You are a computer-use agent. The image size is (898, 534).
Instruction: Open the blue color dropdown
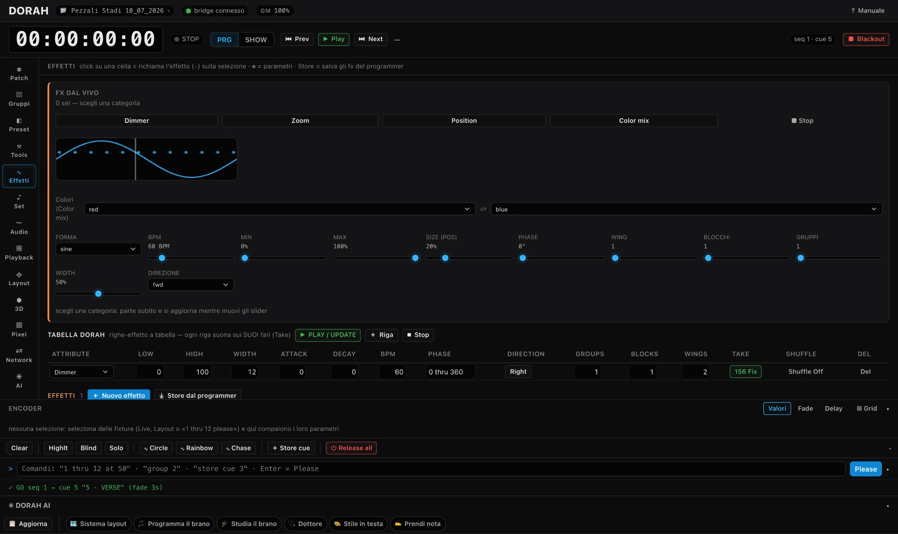point(686,209)
